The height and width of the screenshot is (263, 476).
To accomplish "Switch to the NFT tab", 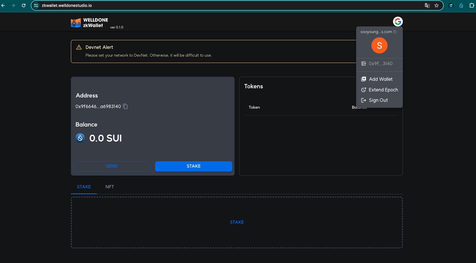I will click(x=110, y=187).
